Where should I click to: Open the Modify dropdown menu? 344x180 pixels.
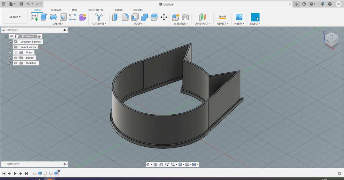tap(139, 23)
